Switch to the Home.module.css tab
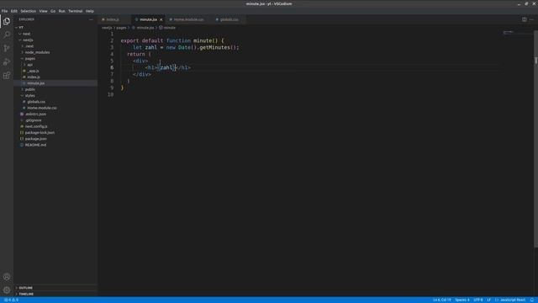 click(188, 19)
